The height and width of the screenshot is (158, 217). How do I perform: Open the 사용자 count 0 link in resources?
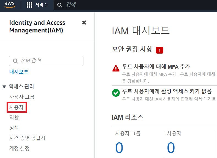[171, 148]
